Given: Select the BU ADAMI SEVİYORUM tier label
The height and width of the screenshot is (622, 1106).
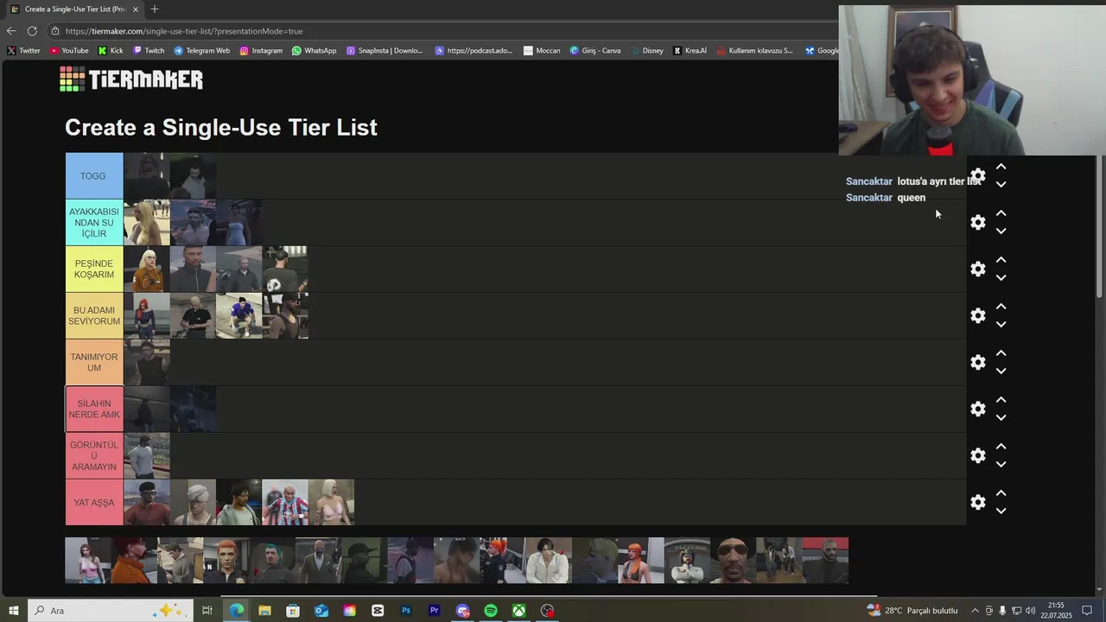Looking at the screenshot, I should tap(94, 315).
